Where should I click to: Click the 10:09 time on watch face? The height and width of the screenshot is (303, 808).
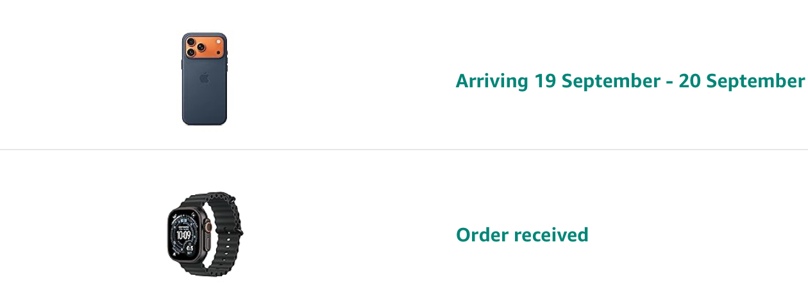[x=184, y=235]
